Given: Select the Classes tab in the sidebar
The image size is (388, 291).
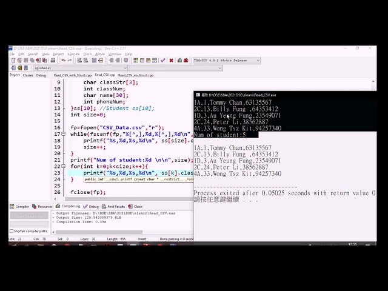Looking at the screenshot, I should pos(28,75).
